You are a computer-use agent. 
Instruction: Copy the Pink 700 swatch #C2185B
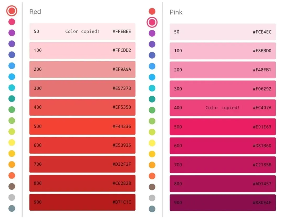(x=222, y=165)
